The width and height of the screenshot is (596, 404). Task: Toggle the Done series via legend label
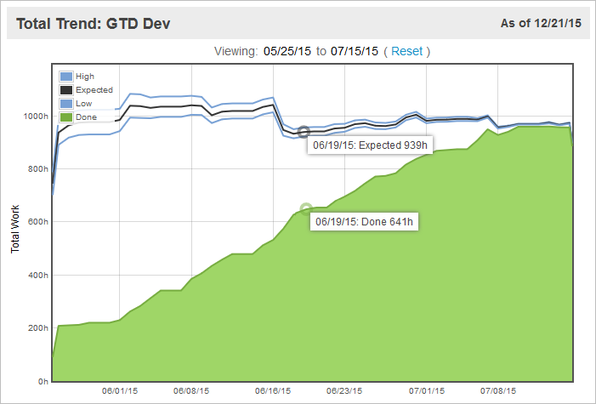[x=86, y=117]
